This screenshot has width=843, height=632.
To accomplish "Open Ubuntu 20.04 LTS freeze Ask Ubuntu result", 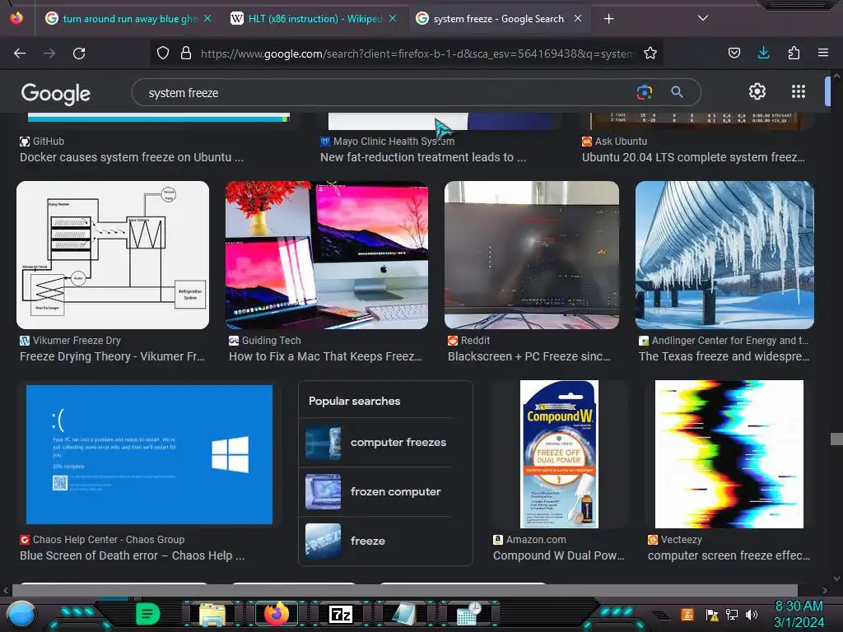I will [693, 157].
